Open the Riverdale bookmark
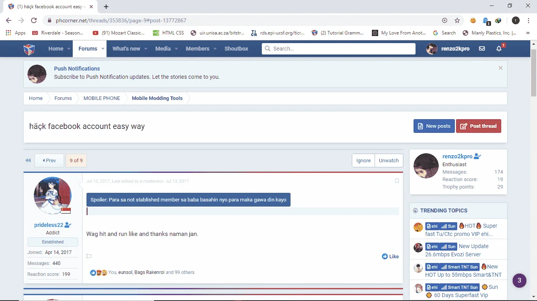 (58, 33)
